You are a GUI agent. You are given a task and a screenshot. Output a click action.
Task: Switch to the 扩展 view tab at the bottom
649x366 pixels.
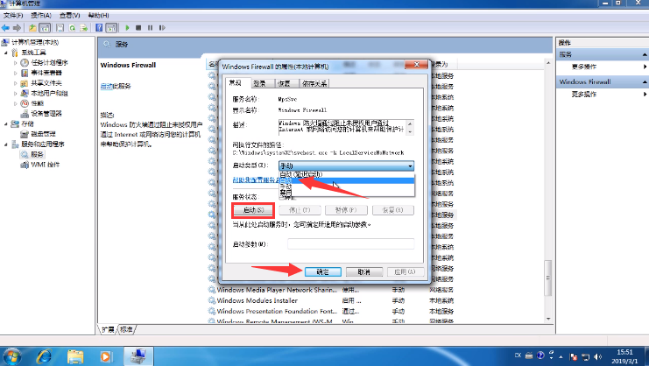(108, 329)
